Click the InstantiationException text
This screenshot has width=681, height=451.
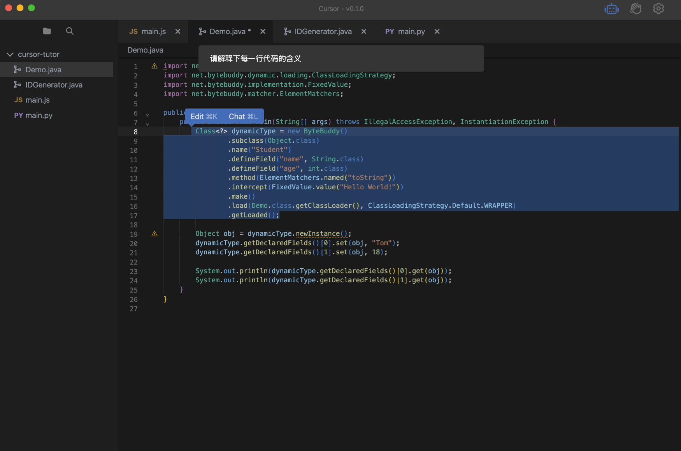pos(504,122)
